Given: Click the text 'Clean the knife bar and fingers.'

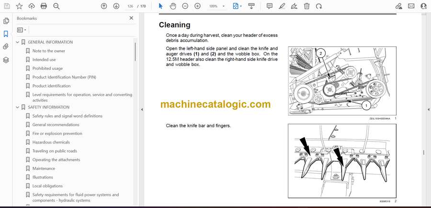Looking at the screenshot, I should point(198,126).
